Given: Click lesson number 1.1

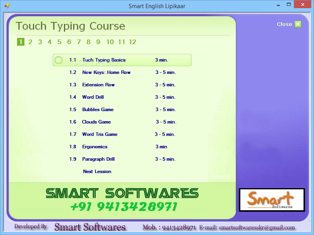Looking at the screenshot, I should [73, 60].
